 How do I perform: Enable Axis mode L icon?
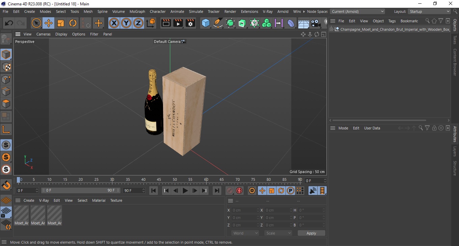(x=6, y=129)
